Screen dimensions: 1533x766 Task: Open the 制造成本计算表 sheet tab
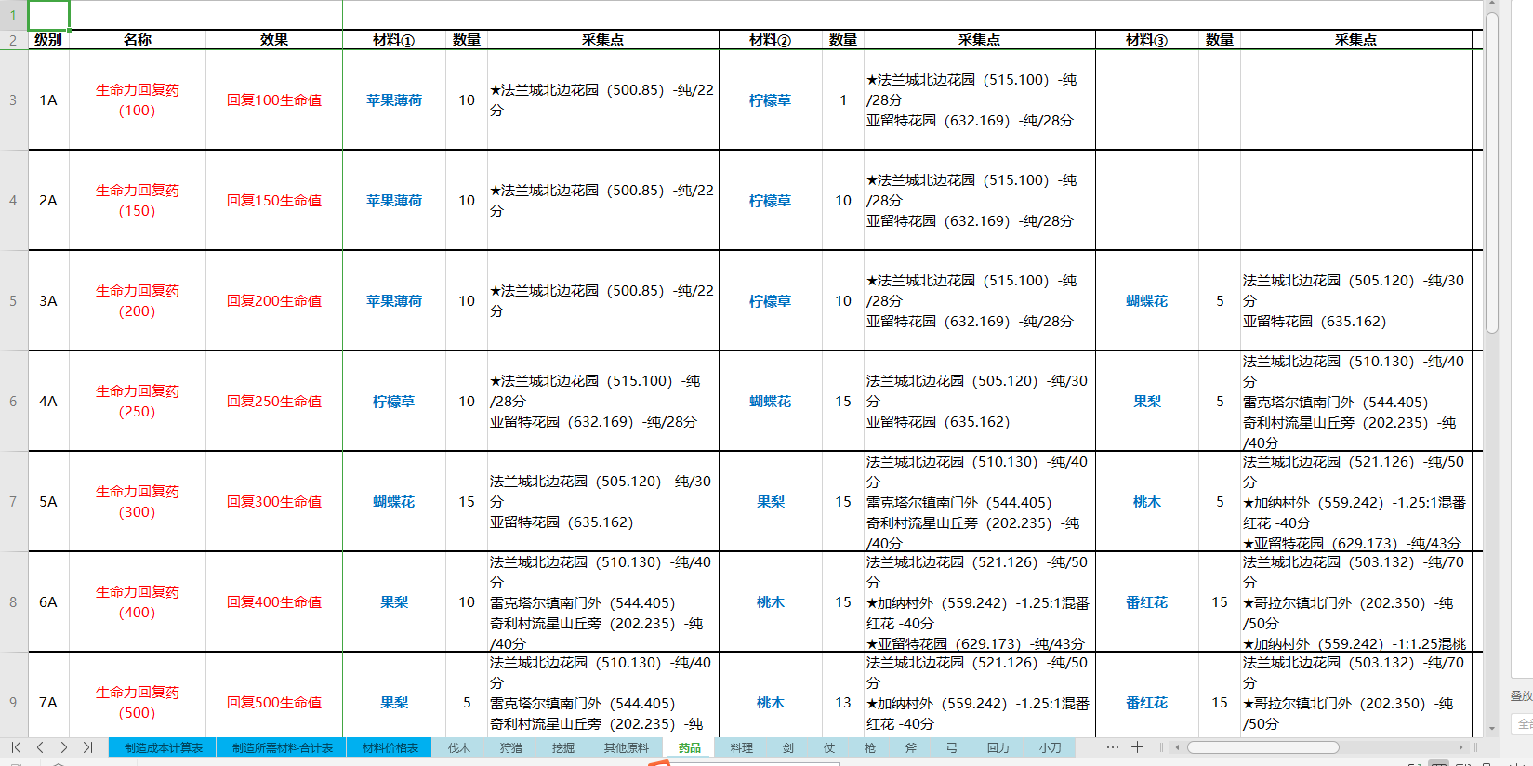pos(163,747)
